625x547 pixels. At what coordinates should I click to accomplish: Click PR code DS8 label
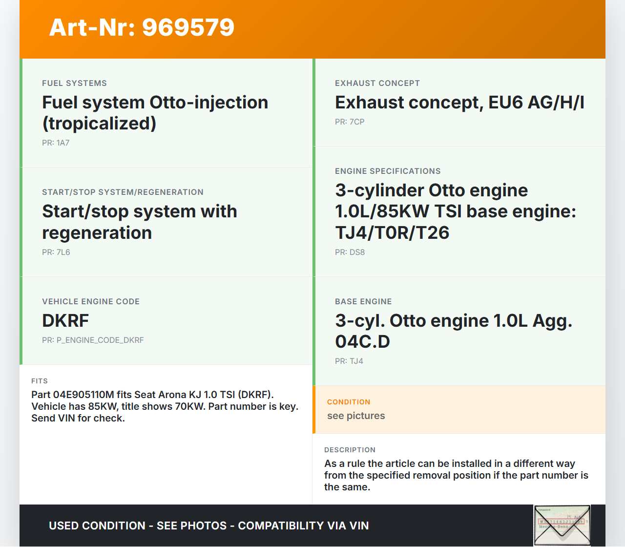click(350, 252)
